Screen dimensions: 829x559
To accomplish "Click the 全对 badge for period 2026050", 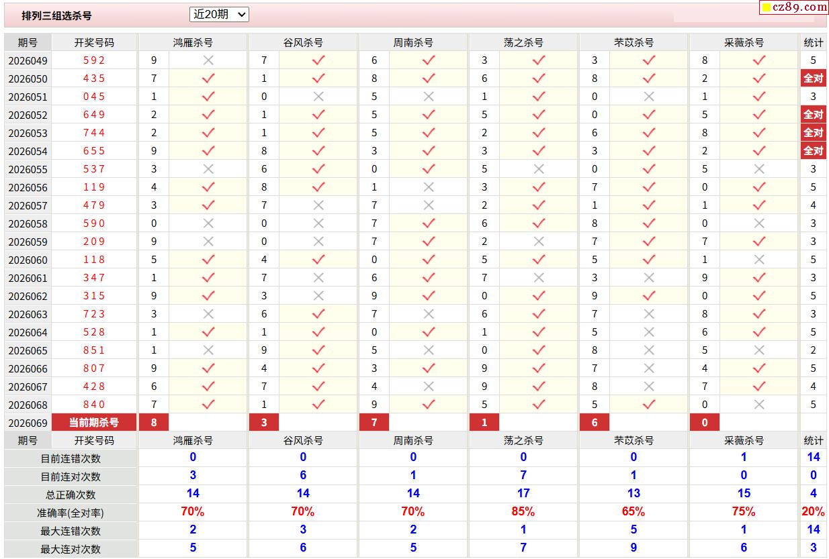I will tap(813, 79).
